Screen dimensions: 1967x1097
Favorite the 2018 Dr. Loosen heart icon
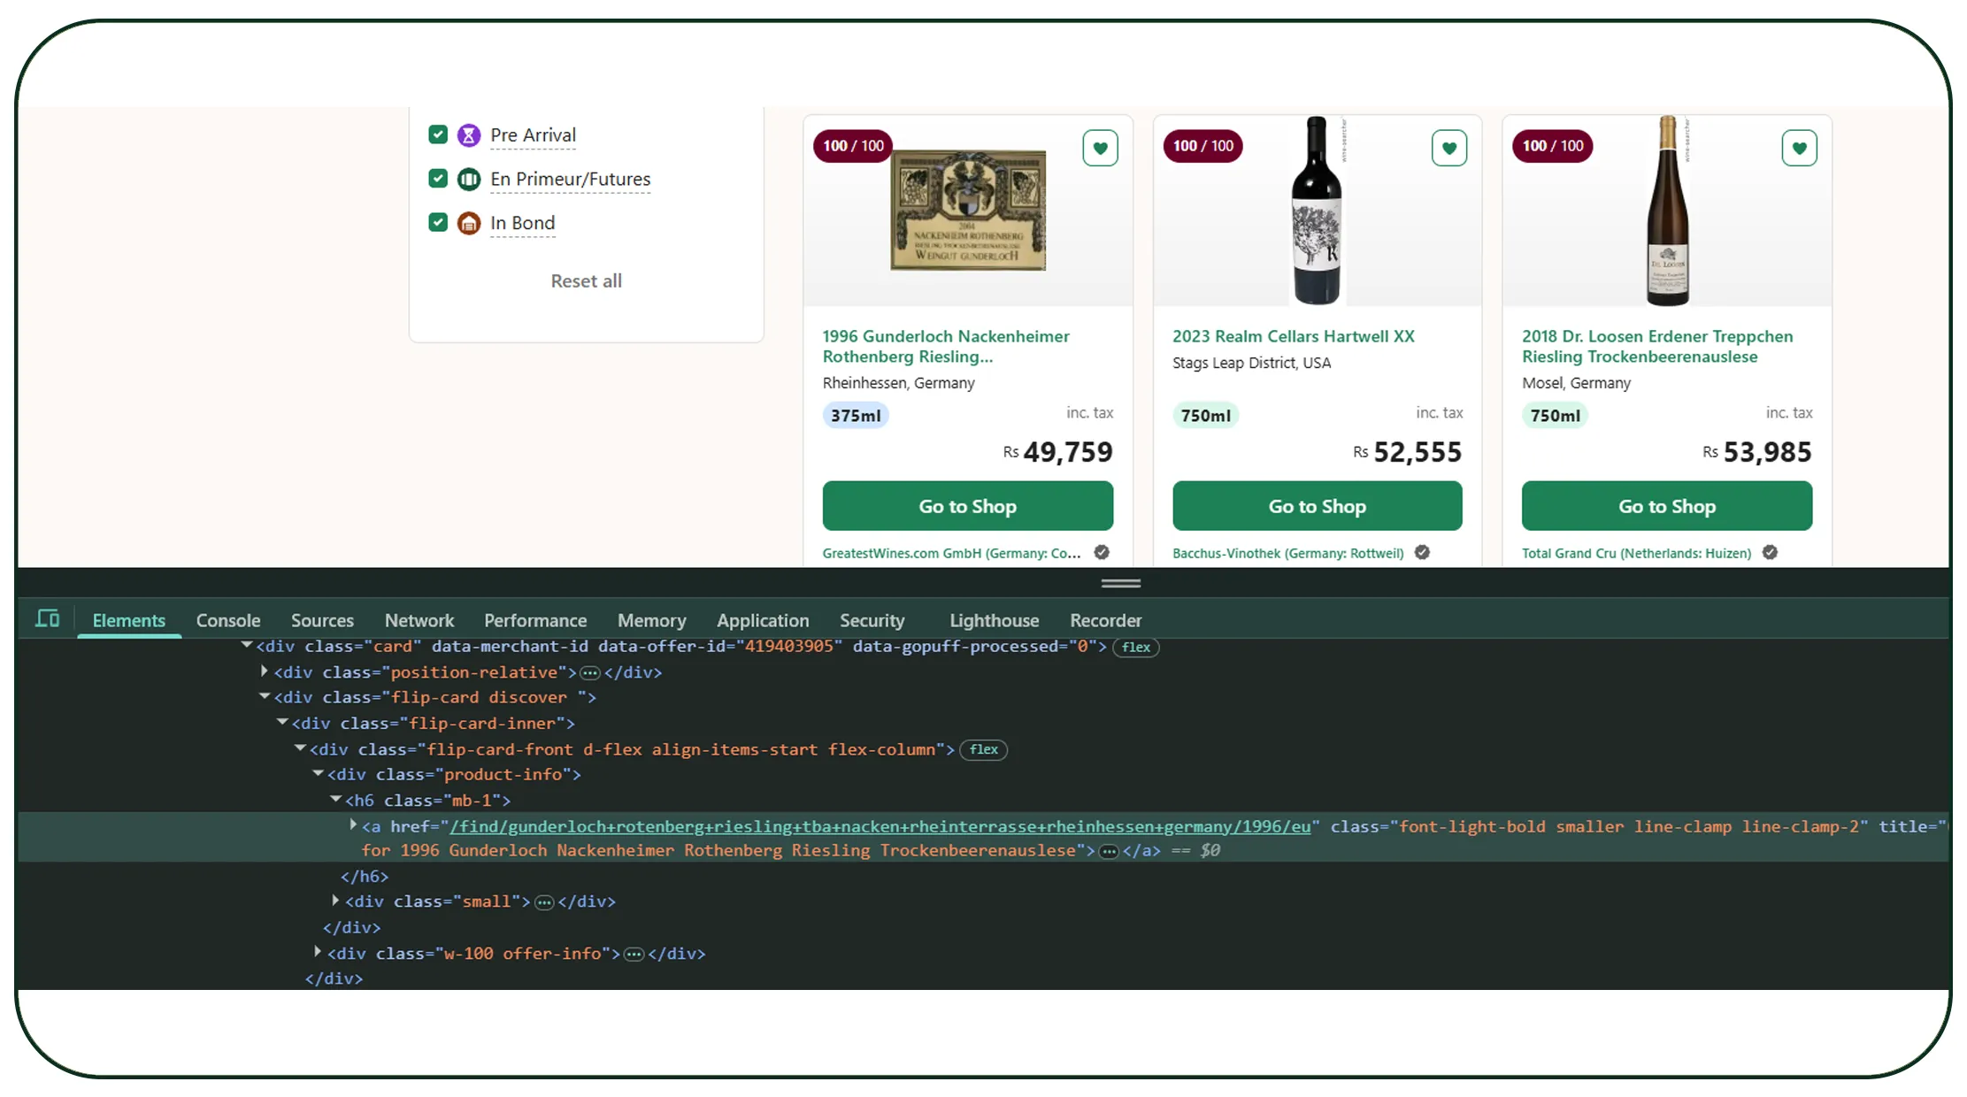coord(1799,148)
